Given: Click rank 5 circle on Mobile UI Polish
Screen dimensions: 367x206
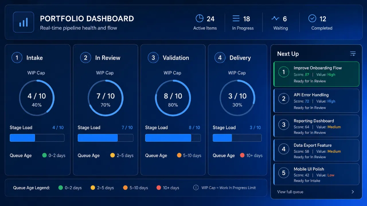Looking at the screenshot, I should coord(284,173).
